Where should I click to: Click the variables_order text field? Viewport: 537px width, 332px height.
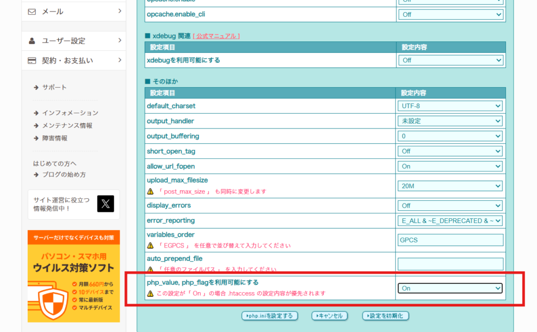[450, 240]
